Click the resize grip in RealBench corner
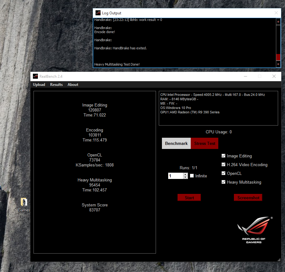Image resolution: width=285 pixels, height=272 pixels. tap(279, 260)
